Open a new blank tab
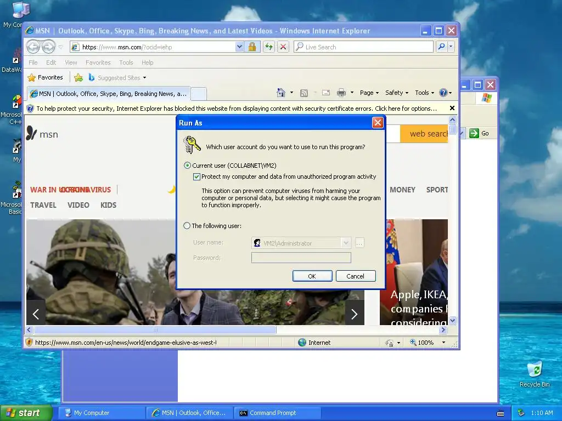 click(x=199, y=94)
